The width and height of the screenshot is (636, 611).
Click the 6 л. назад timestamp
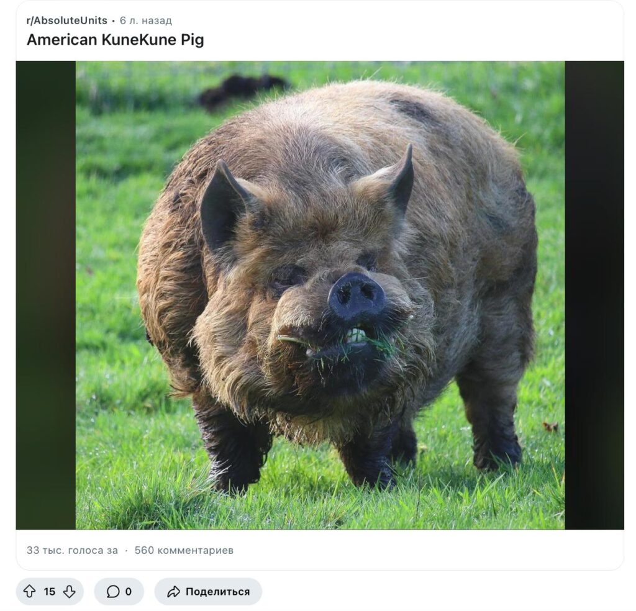[x=145, y=20]
